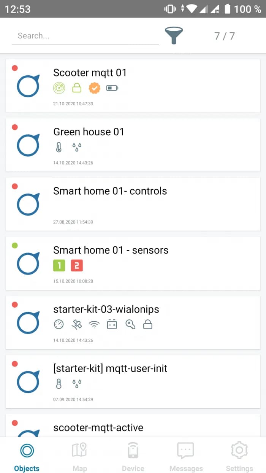This screenshot has width=266, height=473.
Task: Tap the red status dot on Green house 01
Action: tap(15, 127)
